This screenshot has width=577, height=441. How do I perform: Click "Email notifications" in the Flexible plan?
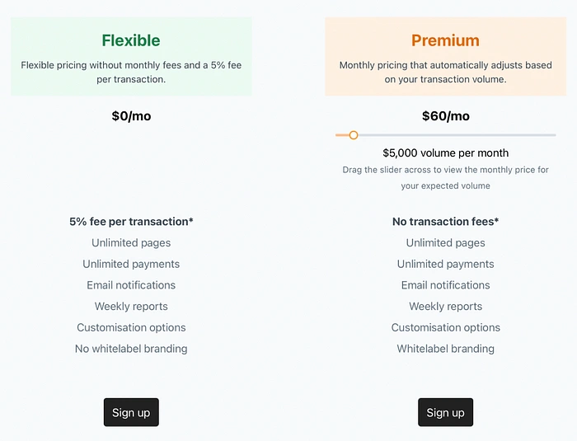pos(131,285)
